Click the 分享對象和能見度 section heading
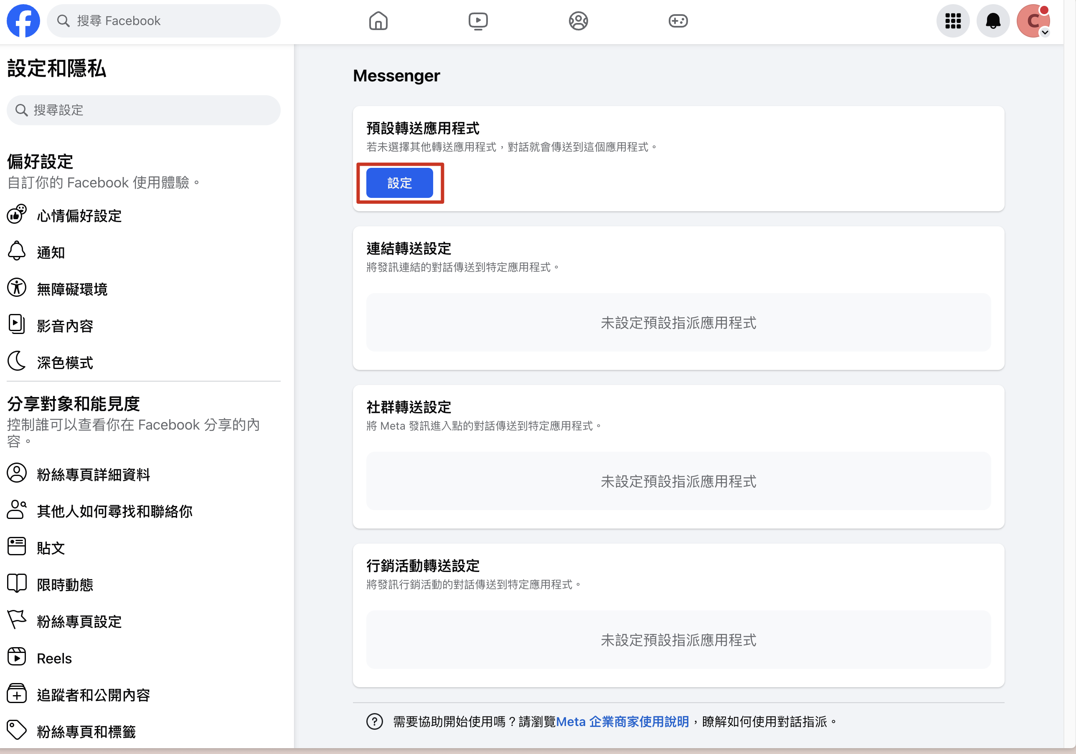1076x754 pixels. tap(74, 404)
